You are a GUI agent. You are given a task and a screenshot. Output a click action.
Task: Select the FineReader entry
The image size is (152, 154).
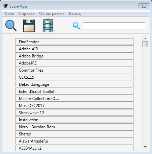click(x=74, y=42)
